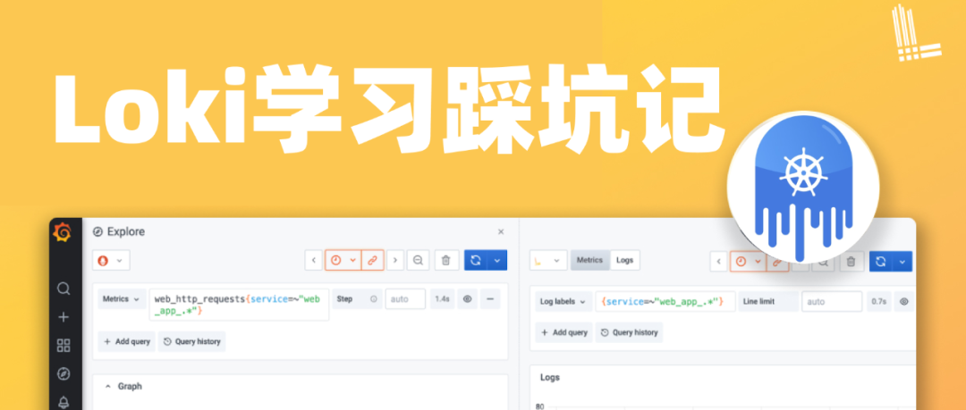
Task: Clear all with left pane trash icon
Action: click(x=446, y=261)
